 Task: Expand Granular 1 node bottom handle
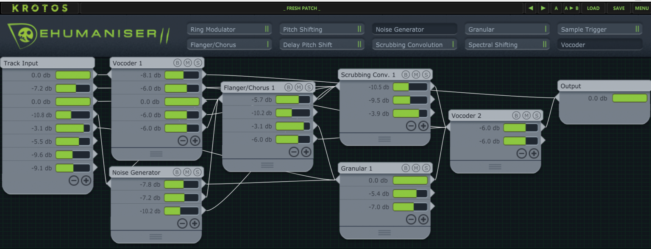(x=384, y=232)
